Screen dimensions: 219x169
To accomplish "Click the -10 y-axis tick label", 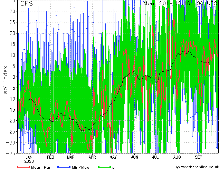I will [x=11, y=99].
